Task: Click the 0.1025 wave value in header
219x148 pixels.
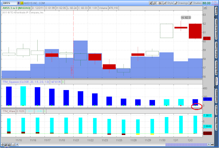Action: [x=21, y=111]
